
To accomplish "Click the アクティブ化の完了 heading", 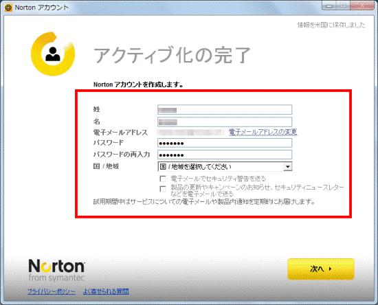I will coord(172,55).
